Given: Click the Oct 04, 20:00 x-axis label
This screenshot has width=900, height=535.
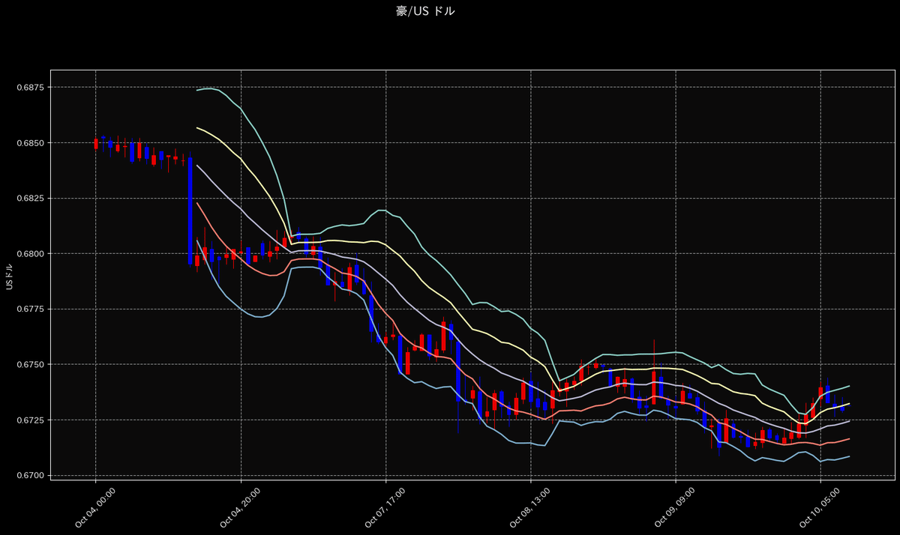Looking at the screenshot, I should click(x=241, y=509).
